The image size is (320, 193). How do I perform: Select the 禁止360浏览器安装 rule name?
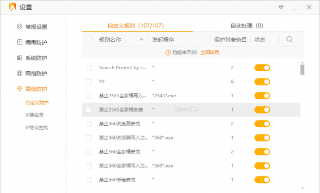point(120,124)
